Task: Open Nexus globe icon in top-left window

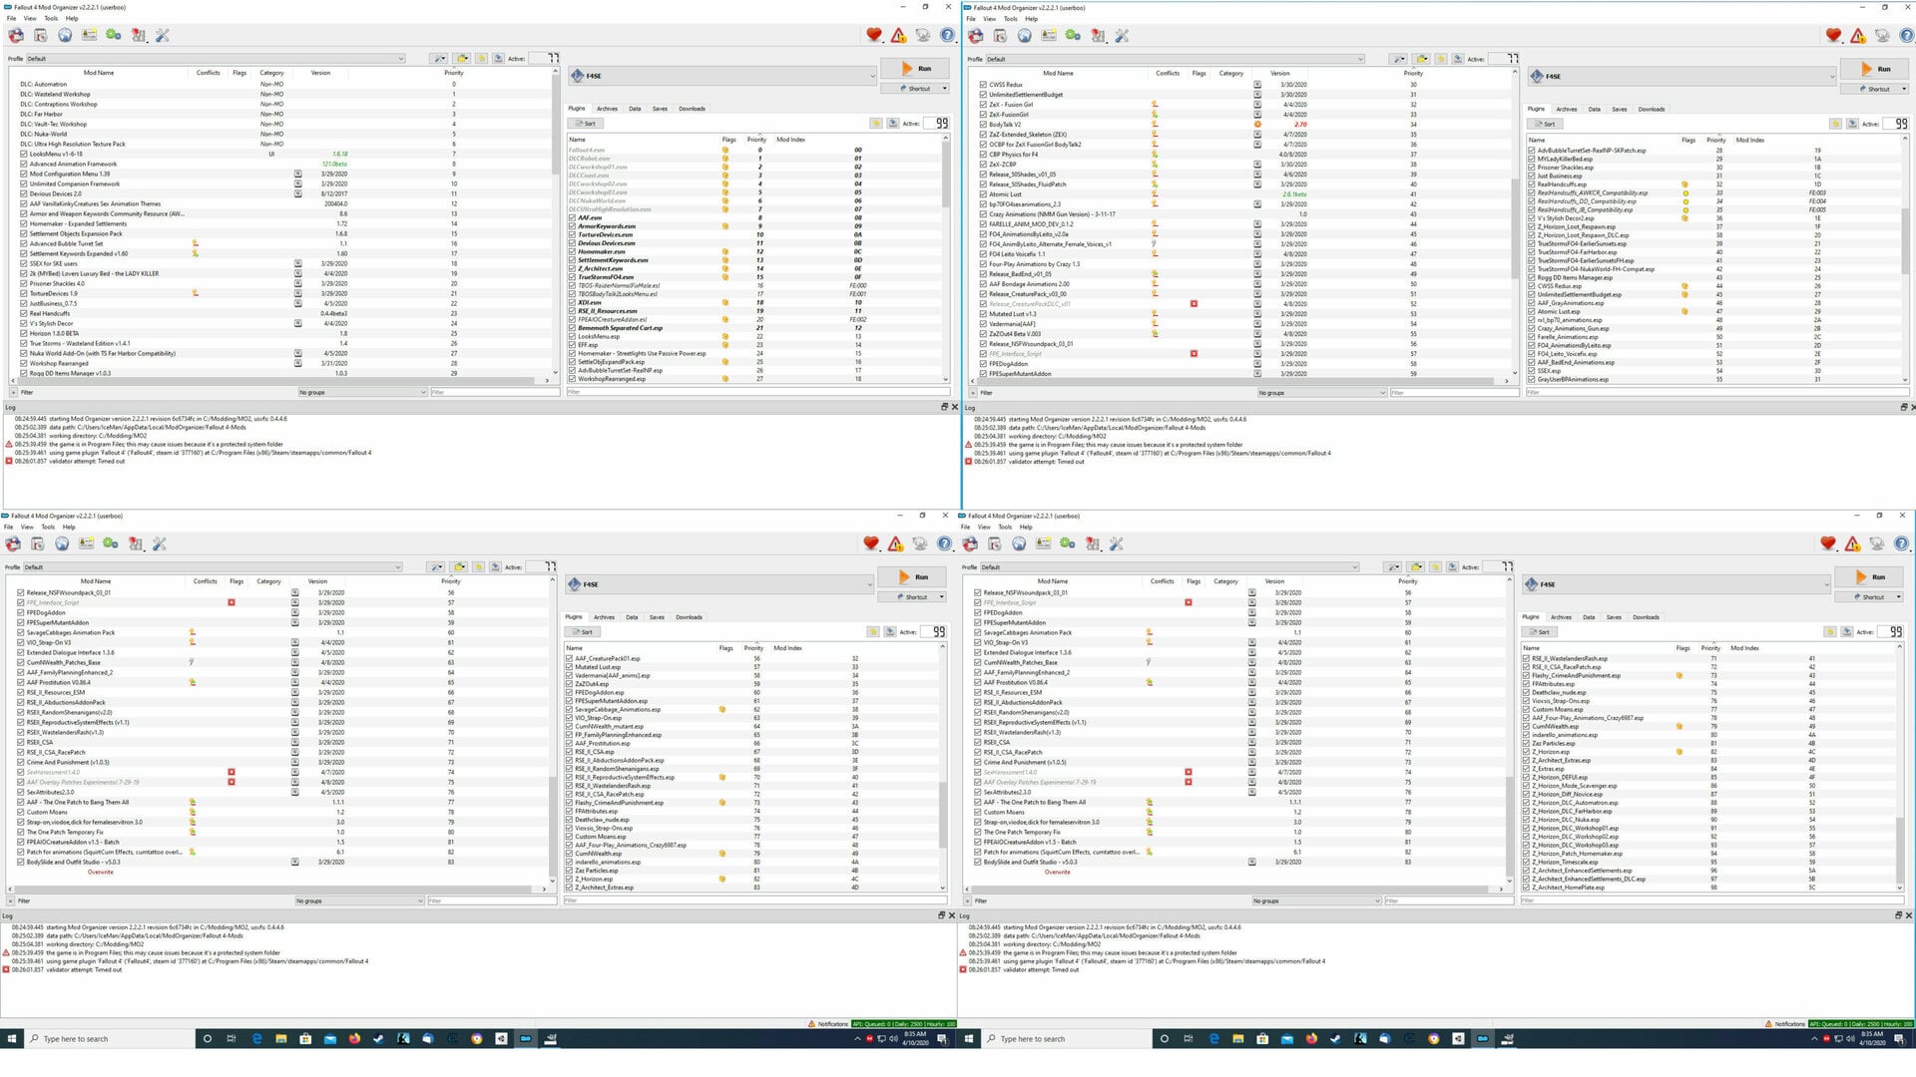Action: [65, 36]
